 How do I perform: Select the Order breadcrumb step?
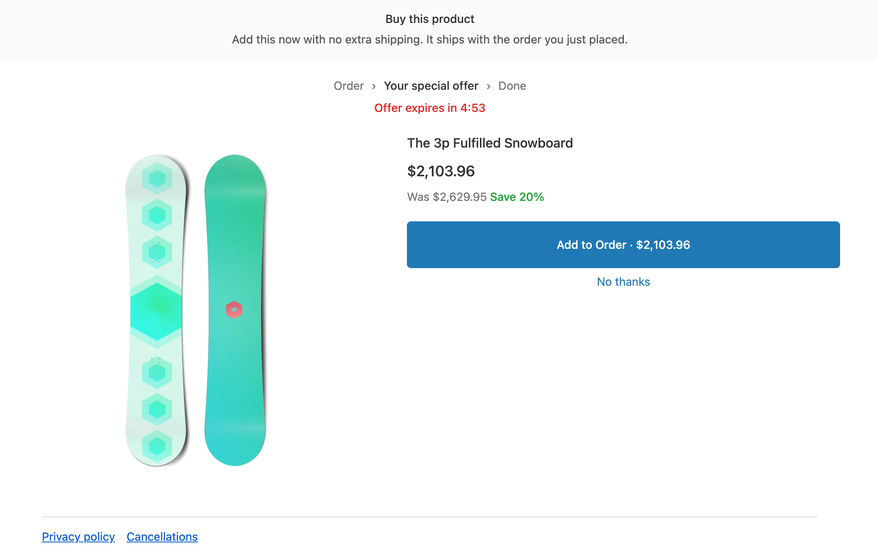coord(349,86)
